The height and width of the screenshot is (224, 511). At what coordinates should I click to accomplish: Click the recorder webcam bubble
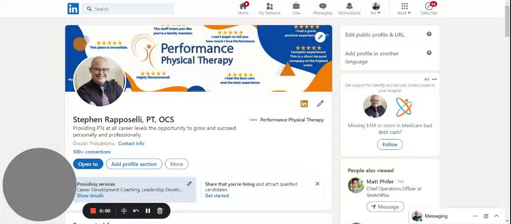[39, 185]
